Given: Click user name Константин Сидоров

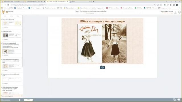Looking at the screenshot, I should (x=167, y=11).
